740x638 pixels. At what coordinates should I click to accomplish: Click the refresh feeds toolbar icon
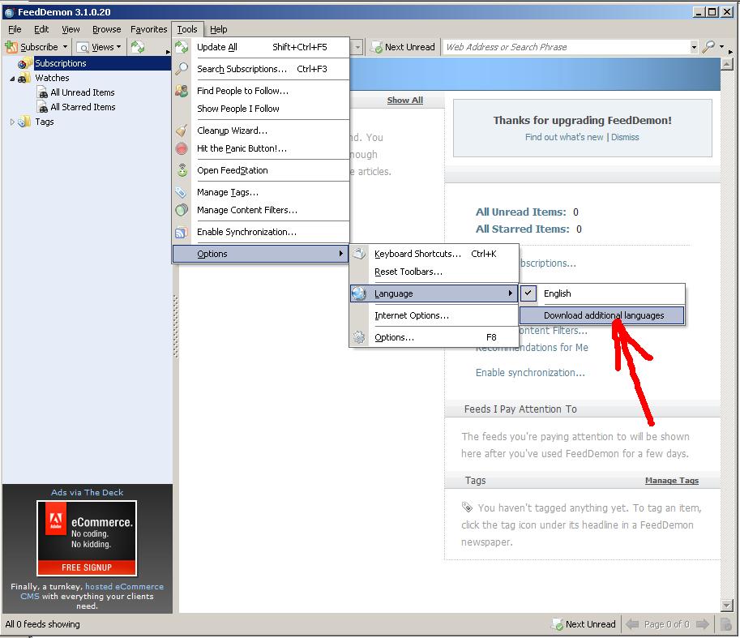138,47
